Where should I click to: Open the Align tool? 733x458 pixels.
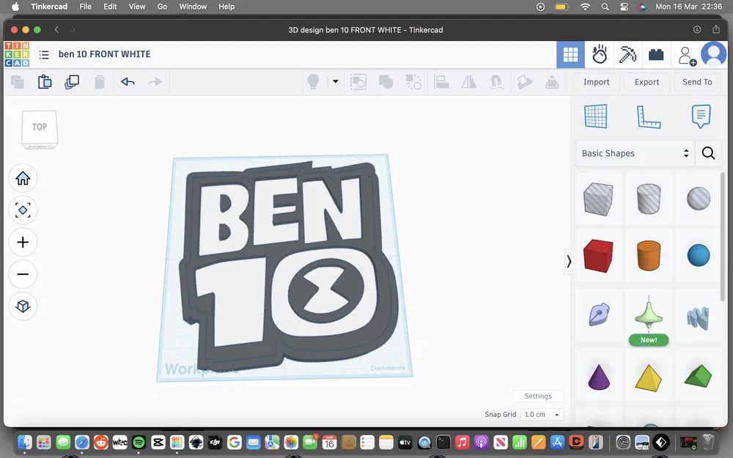441,82
